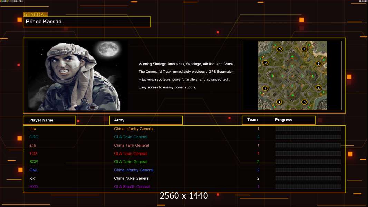Select player name HYD
The image size is (368, 207).
(33, 187)
